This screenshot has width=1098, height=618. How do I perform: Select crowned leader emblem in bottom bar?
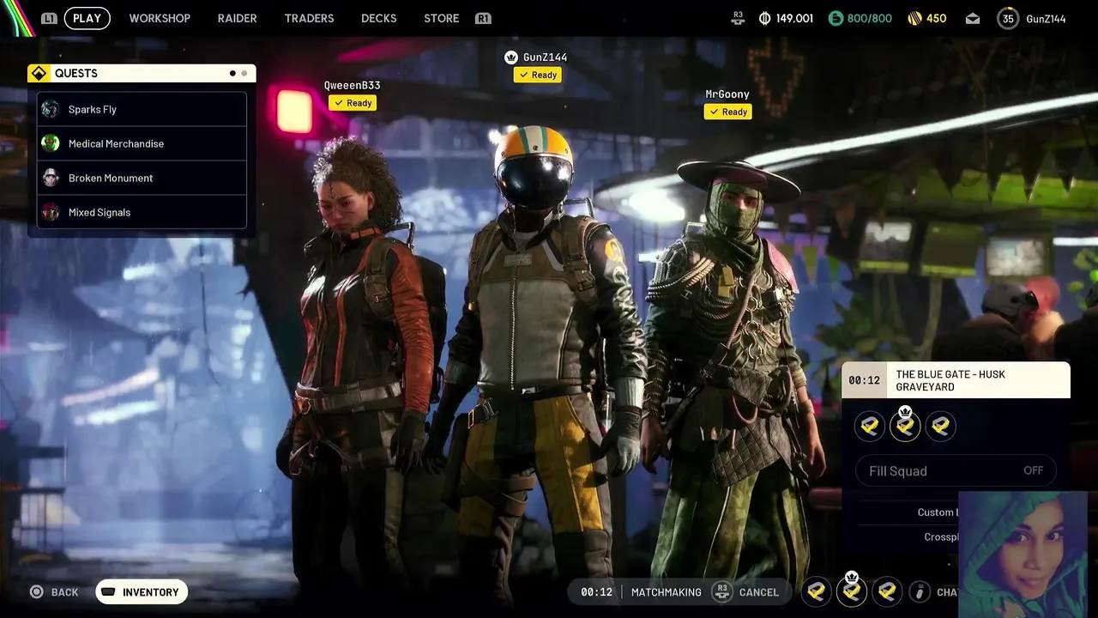click(852, 590)
